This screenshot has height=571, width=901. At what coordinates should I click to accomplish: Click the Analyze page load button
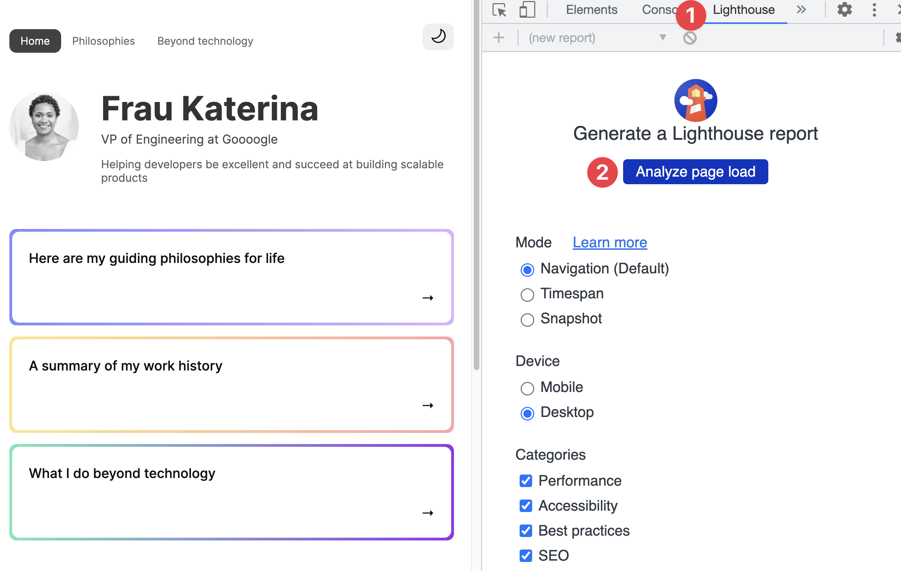pos(695,172)
